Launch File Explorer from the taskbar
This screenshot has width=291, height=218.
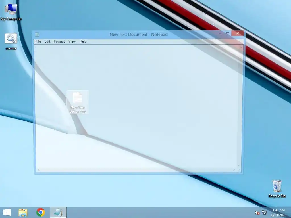(23, 212)
